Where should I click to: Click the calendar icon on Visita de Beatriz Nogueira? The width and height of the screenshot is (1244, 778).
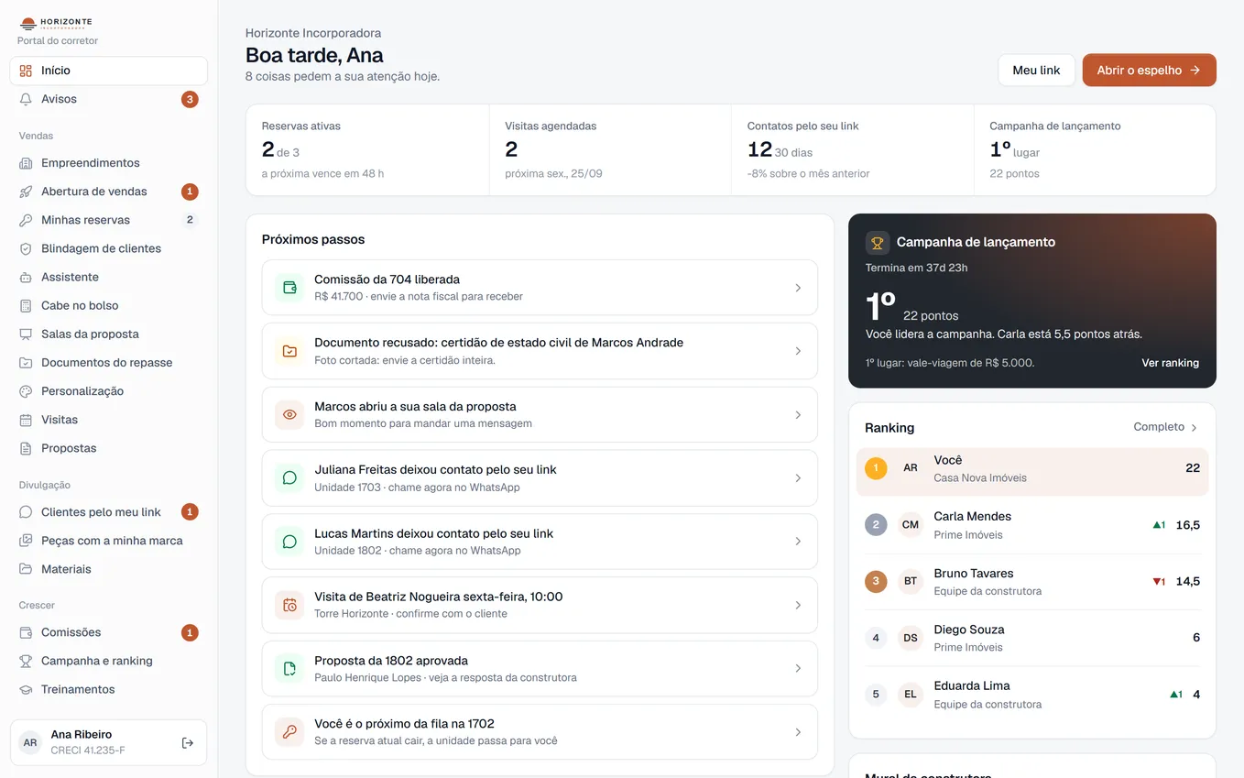pyautogui.click(x=289, y=605)
